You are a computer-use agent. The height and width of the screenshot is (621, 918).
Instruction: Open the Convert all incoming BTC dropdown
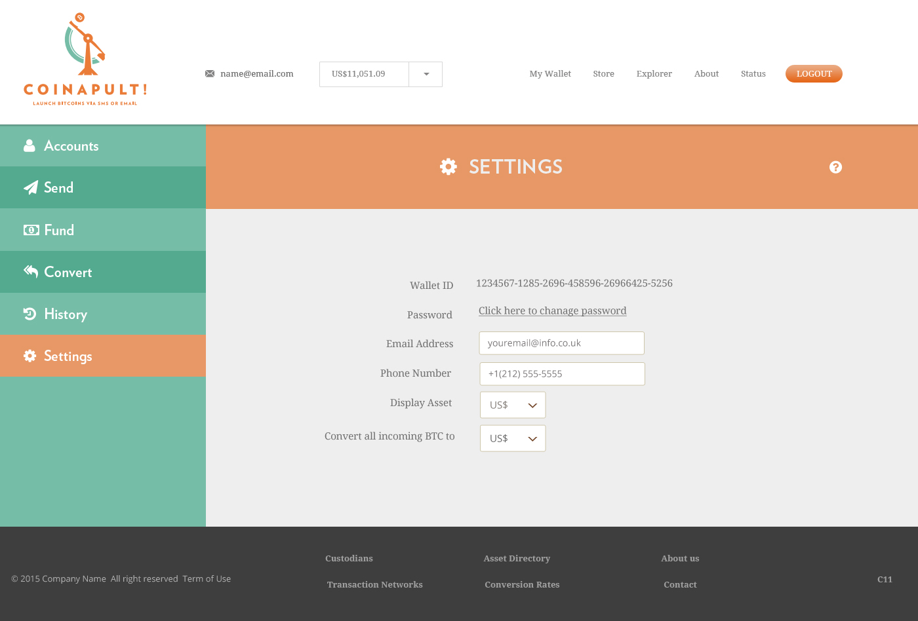tap(513, 438)
